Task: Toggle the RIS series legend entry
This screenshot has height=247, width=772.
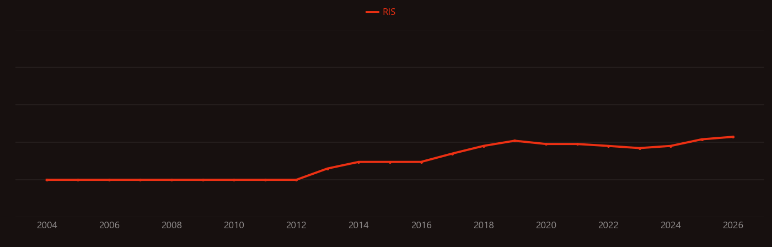Action: (x=380, y=12)
